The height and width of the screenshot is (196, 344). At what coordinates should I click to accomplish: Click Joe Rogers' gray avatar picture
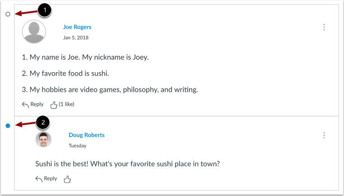click(x=34, y=31)
